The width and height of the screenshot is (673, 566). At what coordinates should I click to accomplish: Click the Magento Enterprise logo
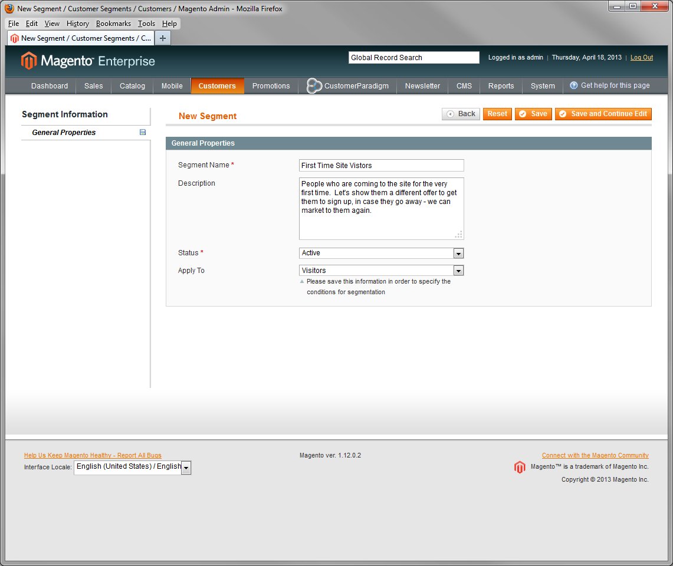pyautogui.click(x=88, y=61)
